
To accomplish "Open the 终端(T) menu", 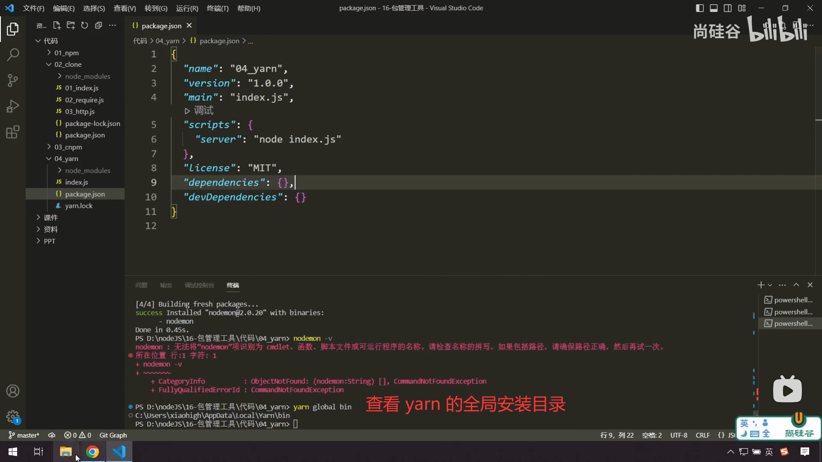I will (x=217, y=8).
